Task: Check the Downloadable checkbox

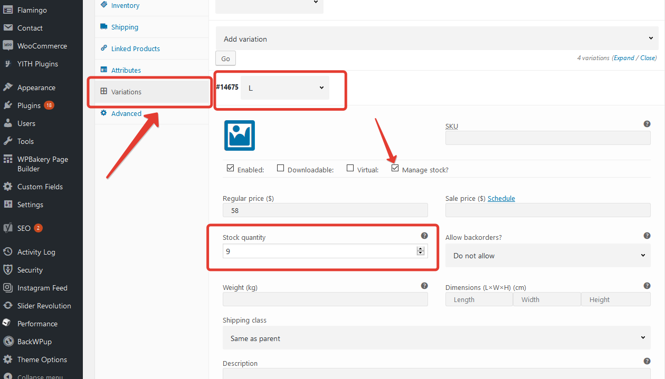Action: tap(281, 169)
